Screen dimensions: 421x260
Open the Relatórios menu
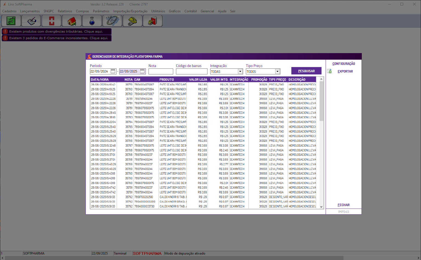pos(65,11)
